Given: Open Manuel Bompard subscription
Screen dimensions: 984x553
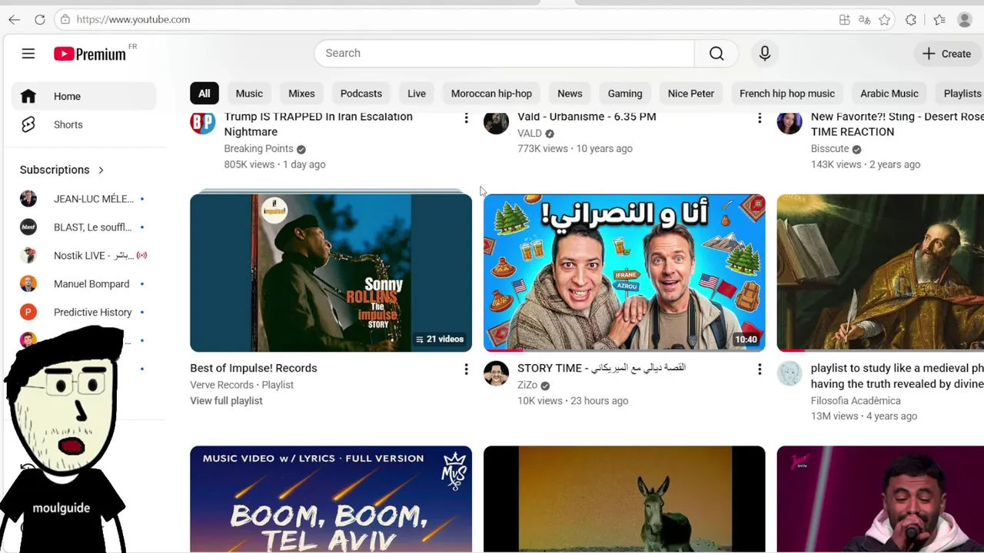Looking at the screenshot, I should 84,283.
